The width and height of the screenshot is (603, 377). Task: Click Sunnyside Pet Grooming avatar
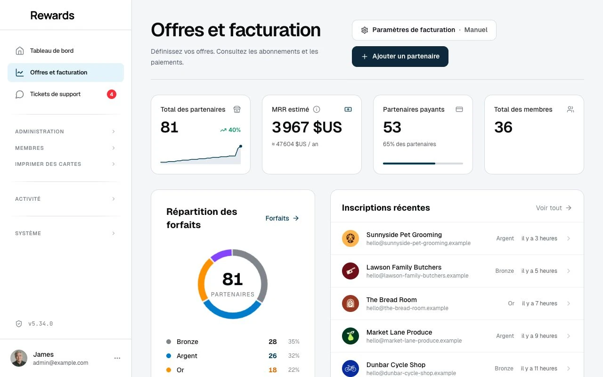(350, 238)
